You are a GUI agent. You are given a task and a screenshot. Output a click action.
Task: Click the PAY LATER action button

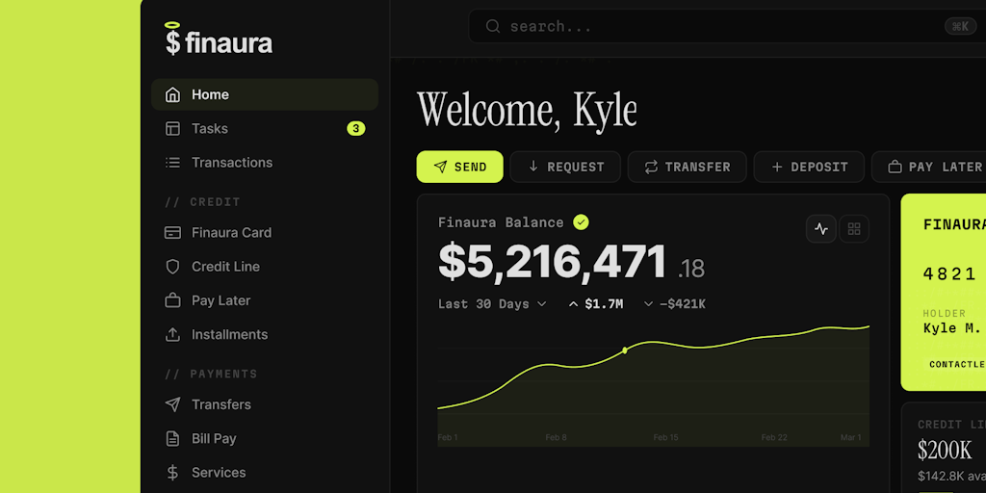point(931,167)
